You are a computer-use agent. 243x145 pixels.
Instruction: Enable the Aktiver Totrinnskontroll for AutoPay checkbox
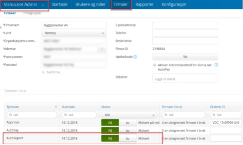(x=155, y=65)
